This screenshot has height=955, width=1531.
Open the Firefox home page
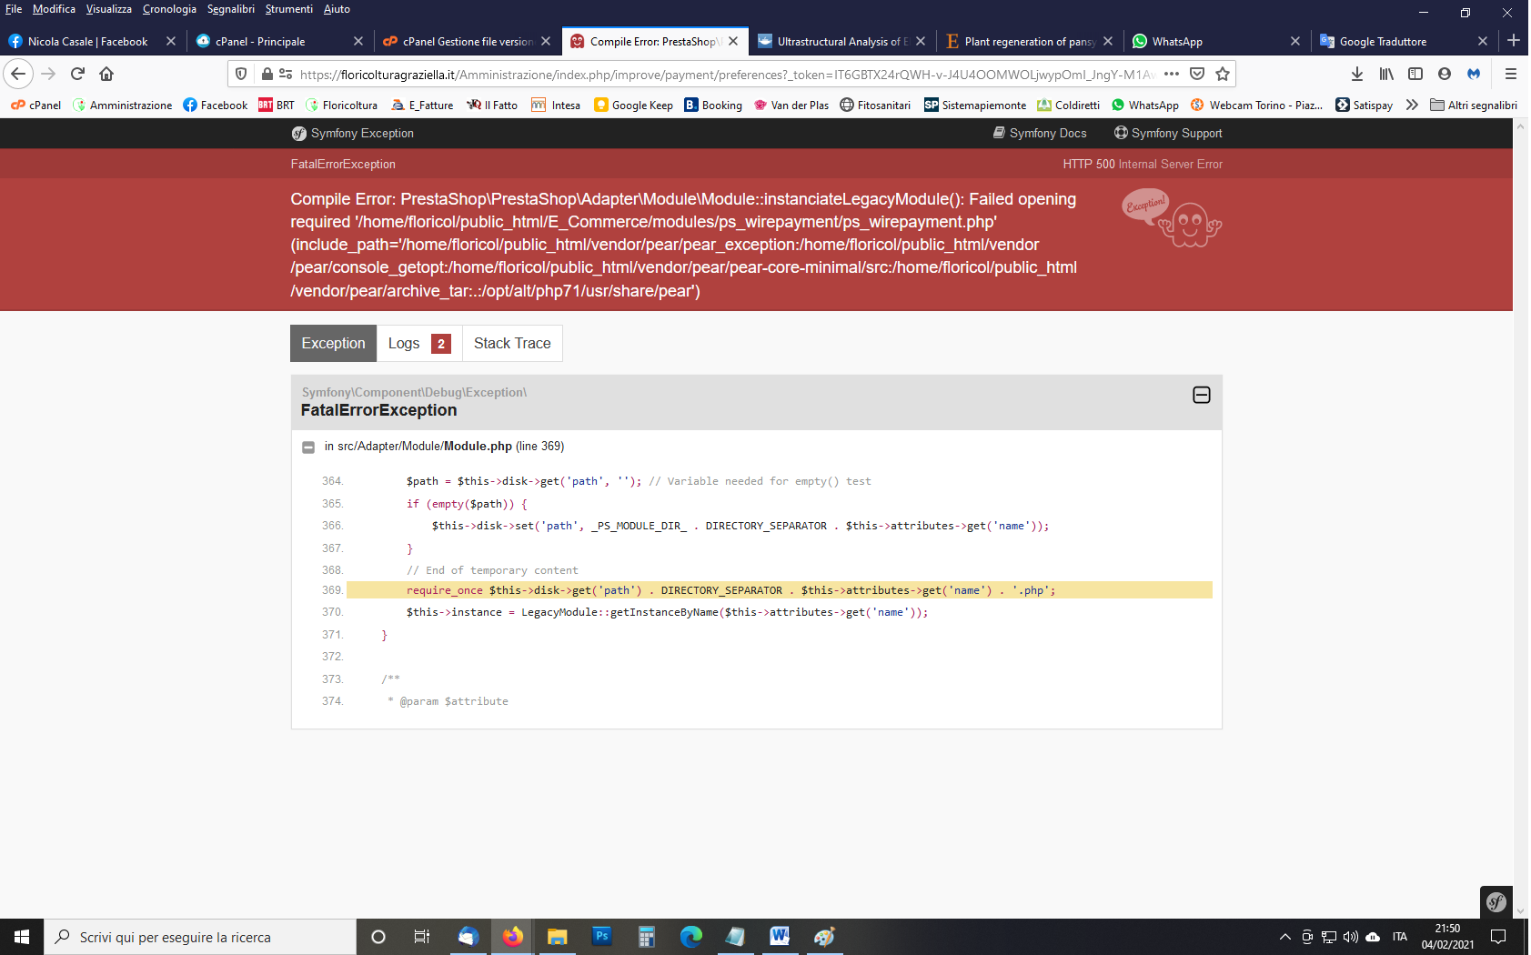[106, 74]
